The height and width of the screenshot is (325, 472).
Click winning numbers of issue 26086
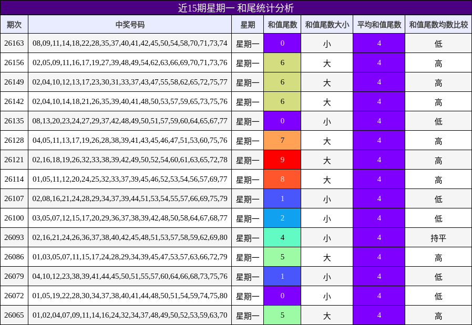130,257
